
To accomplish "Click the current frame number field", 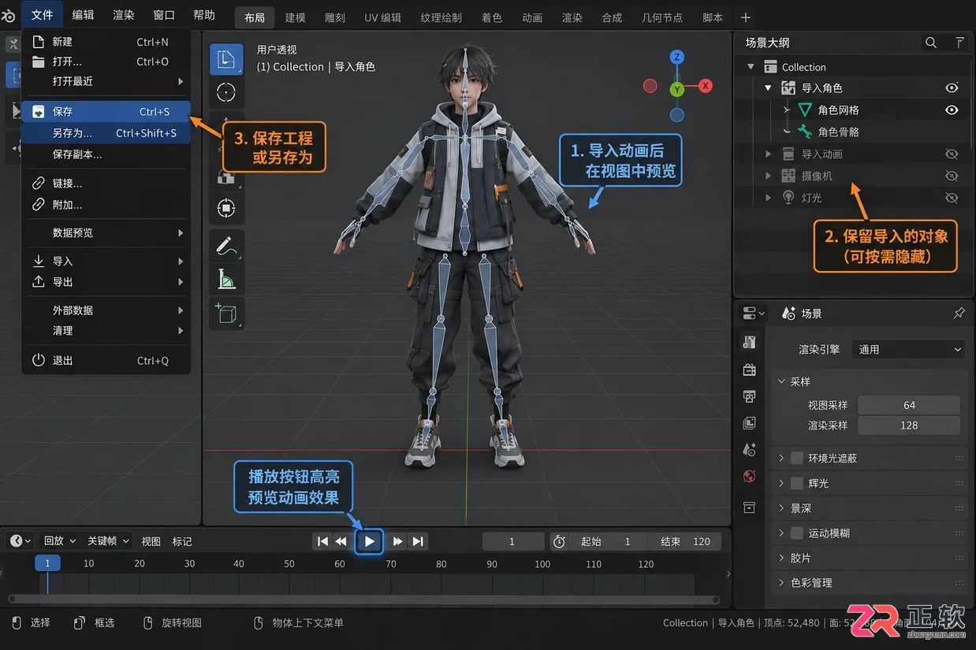I will click(x=512, y=541).
